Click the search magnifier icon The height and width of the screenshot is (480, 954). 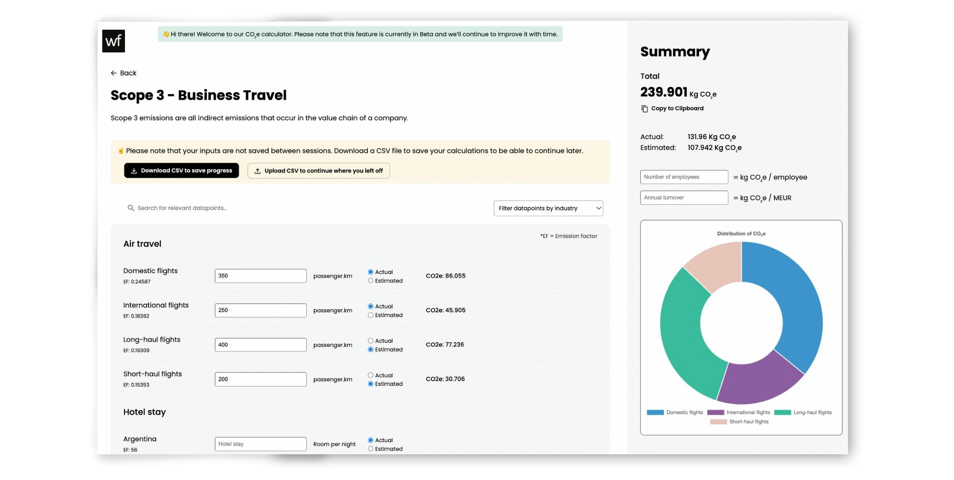pos(130,207)
